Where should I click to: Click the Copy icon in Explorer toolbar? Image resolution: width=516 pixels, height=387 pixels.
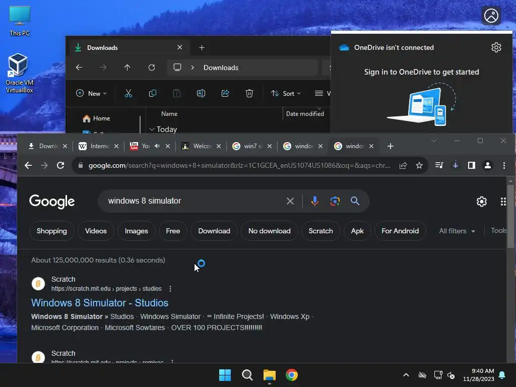(x=153, y=93)
